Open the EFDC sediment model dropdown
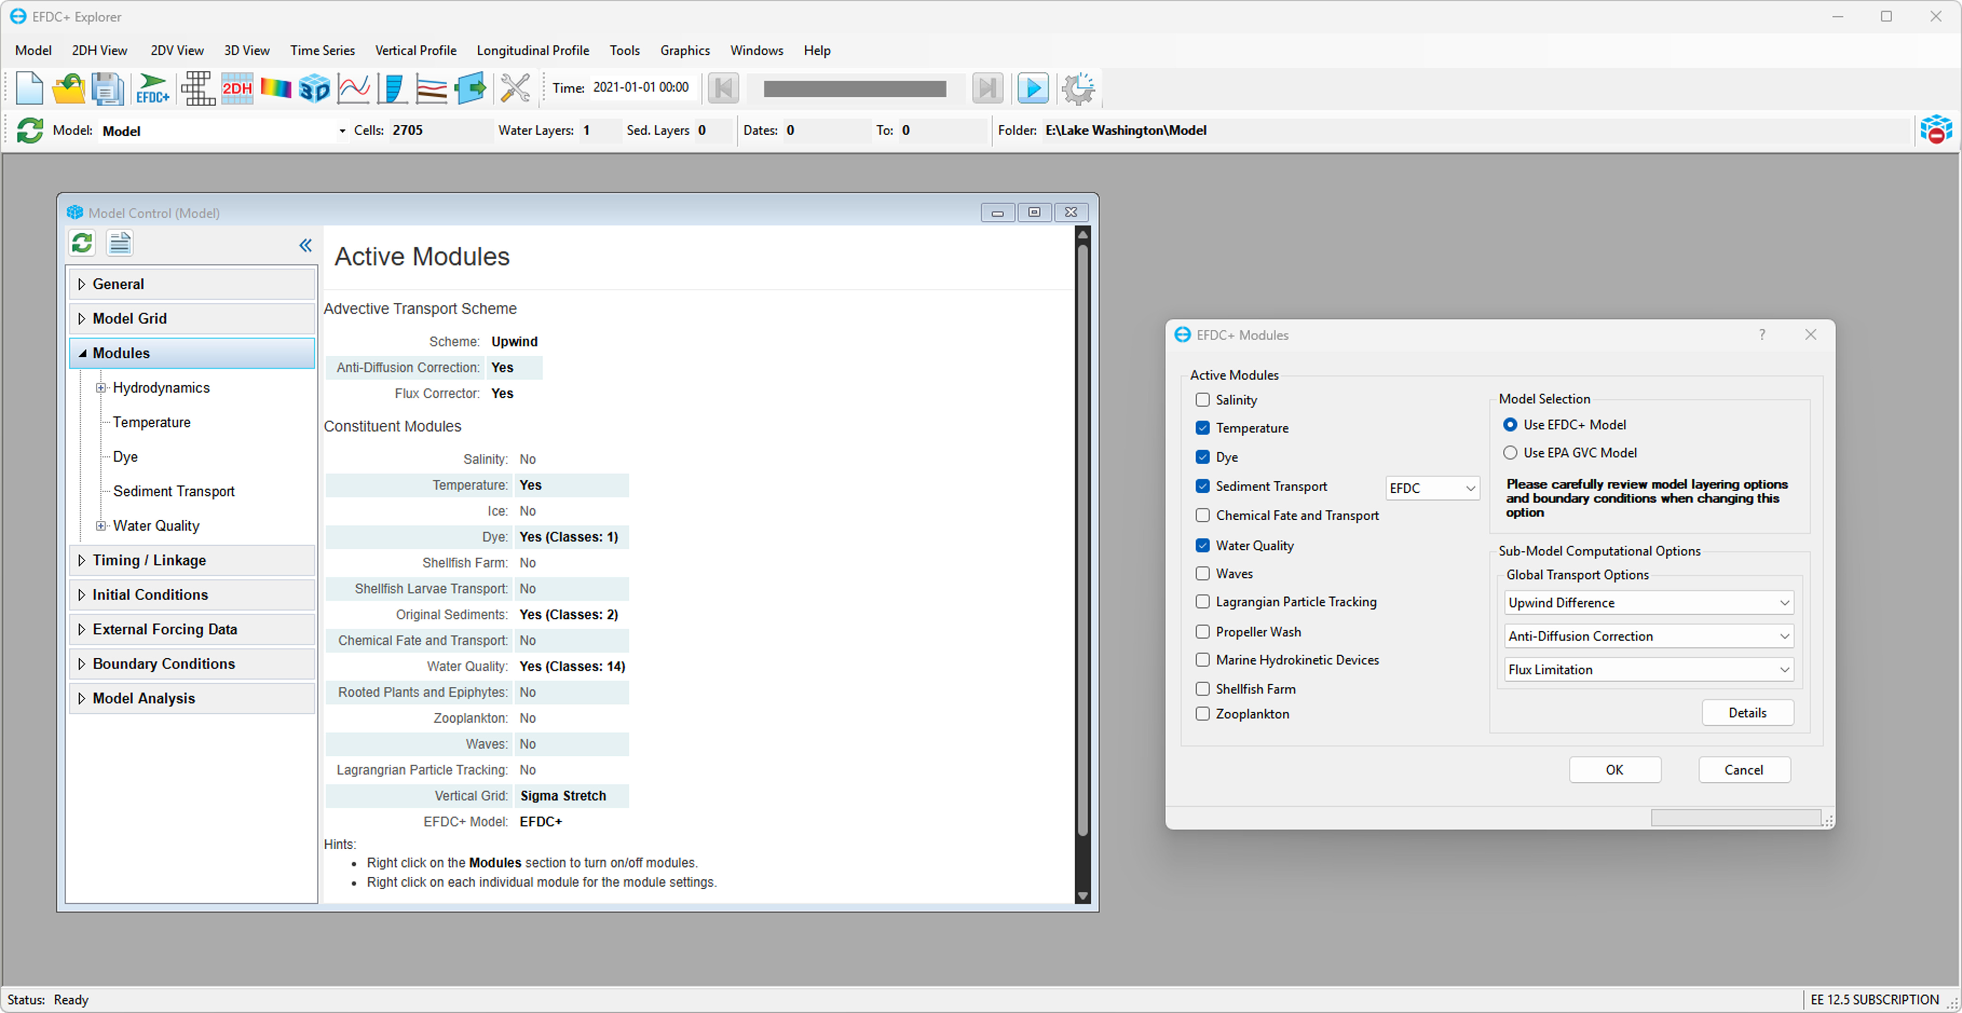The image size is (1962, 1013). 1432,488
